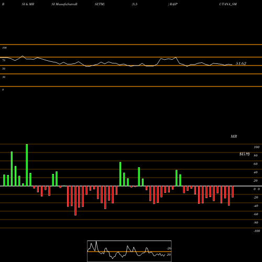Click MR panel axis label 40
The width and height of the screenshot is (262, 262).
point(256,172)
